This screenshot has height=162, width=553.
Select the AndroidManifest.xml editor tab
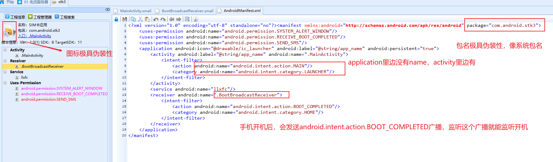(239, 10)
